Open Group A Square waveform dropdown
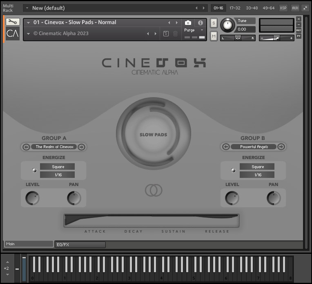Viewport: 312px width, 284px height. 57,166
